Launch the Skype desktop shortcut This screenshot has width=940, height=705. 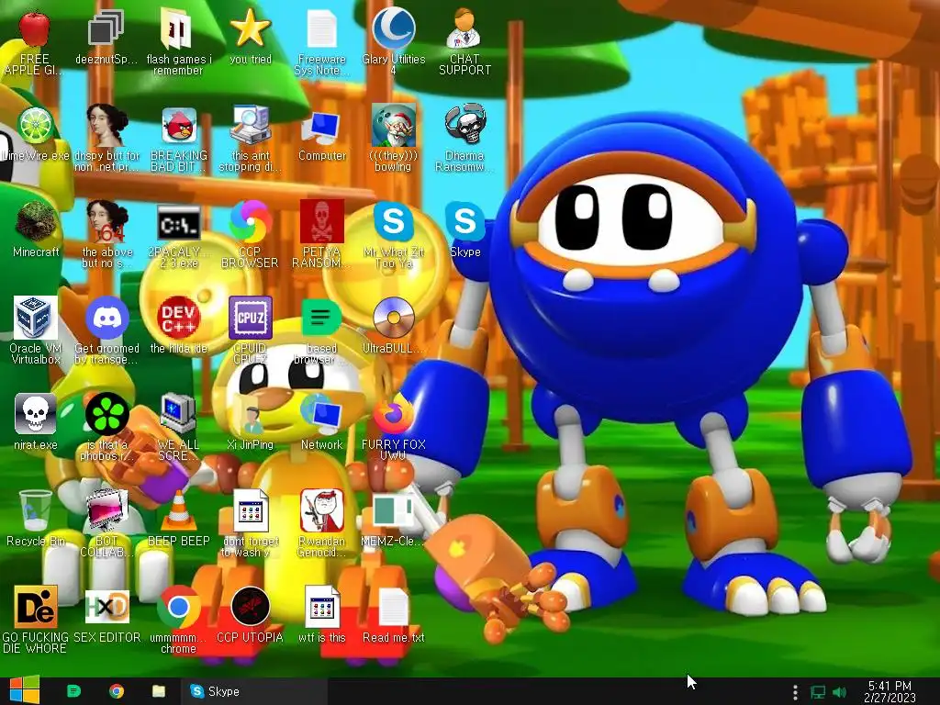tap(464, 222)
